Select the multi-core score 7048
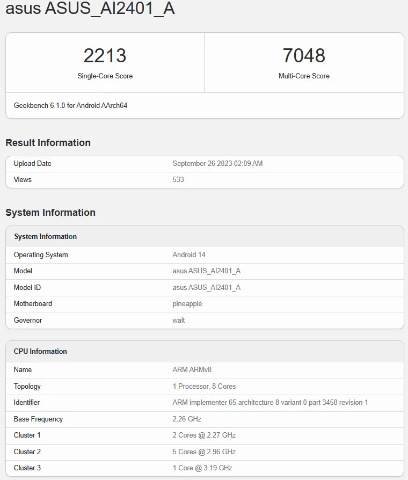Image resolution: width=408 pixels, height=480 pixels. [304, 55]
